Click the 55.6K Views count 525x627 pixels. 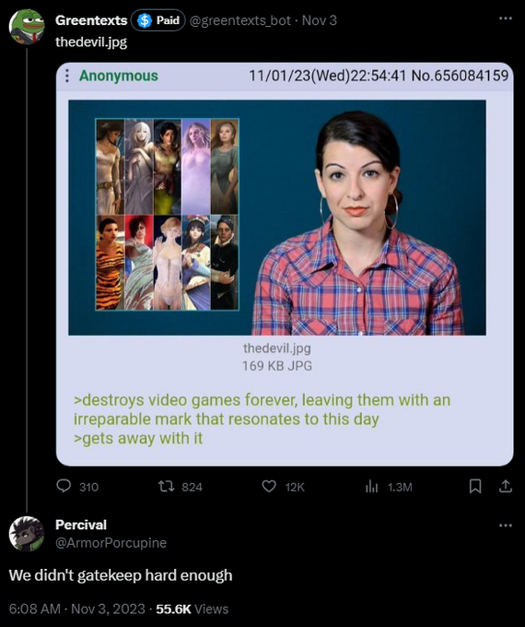click(x=192, y=609)
